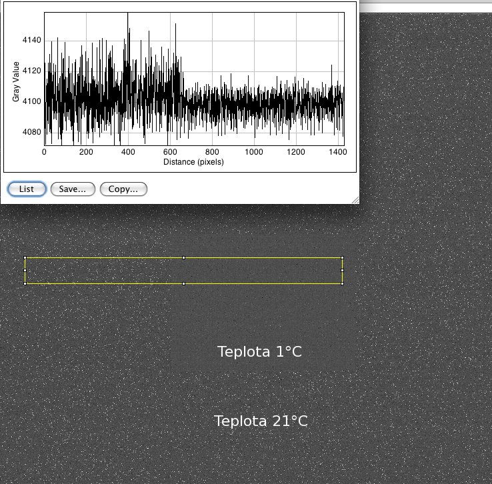Click the Teplota 1°C text label
The height and width of the screenshot is (484, 492).
259,351
